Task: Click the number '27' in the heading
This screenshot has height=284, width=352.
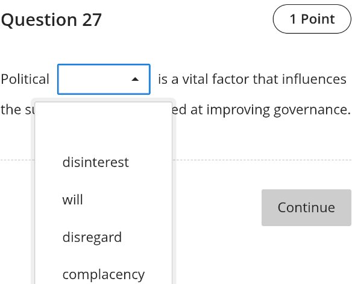Action: point(92,20)
